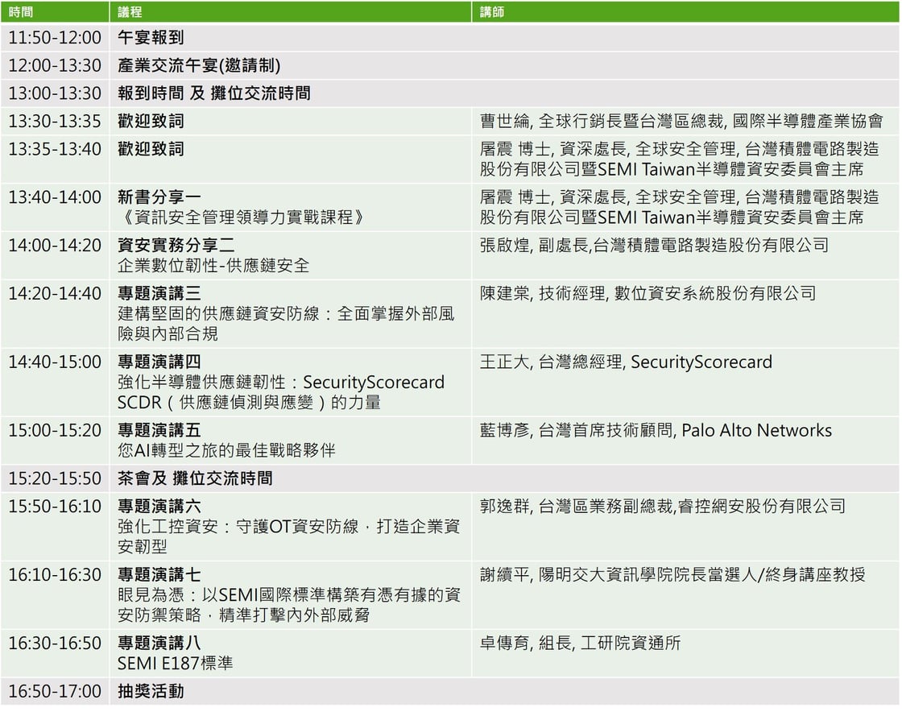This screenshot has height=712, width=902.
Task: Click speaker 張啟煌 副處長 cell
Action: pyautogui.click(x=685, y=255)
